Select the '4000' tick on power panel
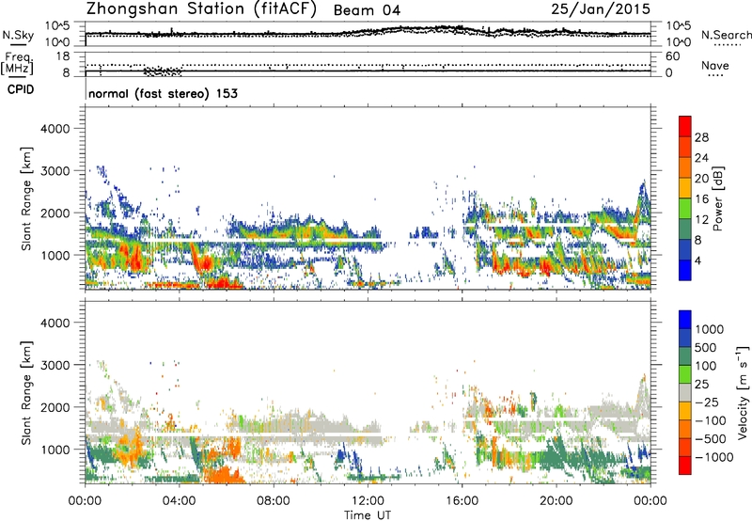The height and width of the screenshot is (521, 752). [55, 129]
